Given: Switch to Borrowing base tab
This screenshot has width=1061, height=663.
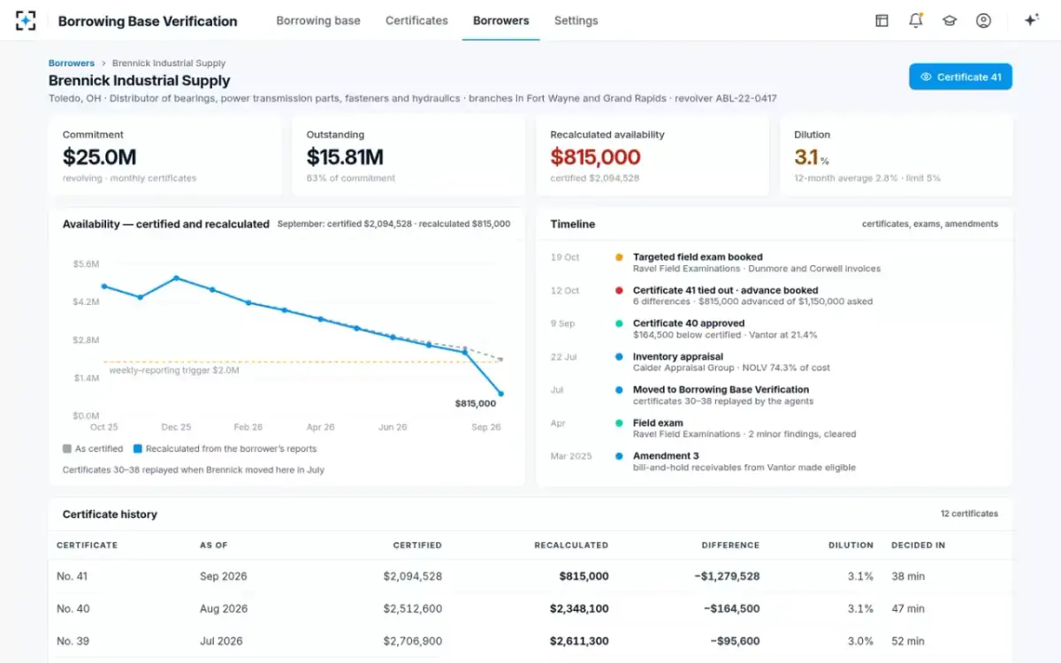Looking at the screenshot, I should (318, 20).
